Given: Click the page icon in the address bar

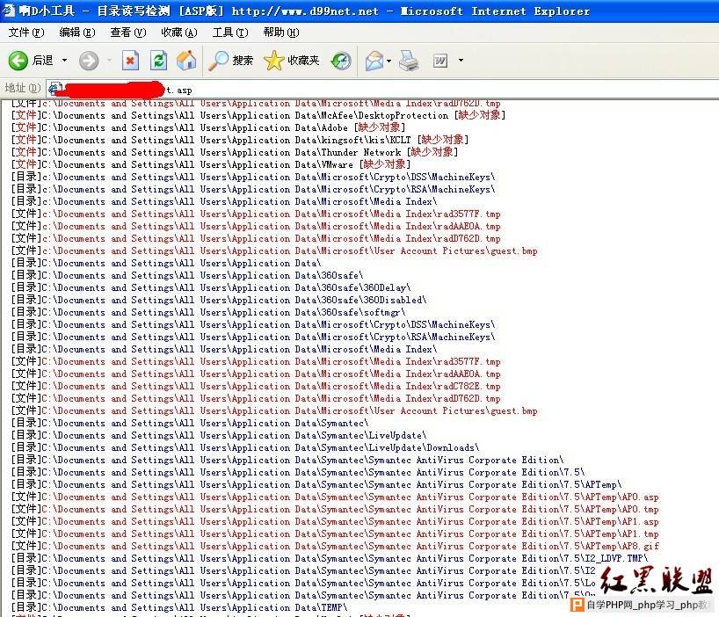Looking at the screenshot, I should coord(55,89).
